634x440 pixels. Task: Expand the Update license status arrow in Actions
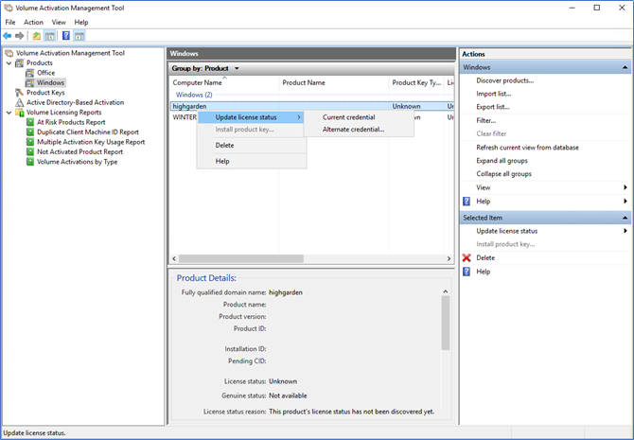coord(625,231)
